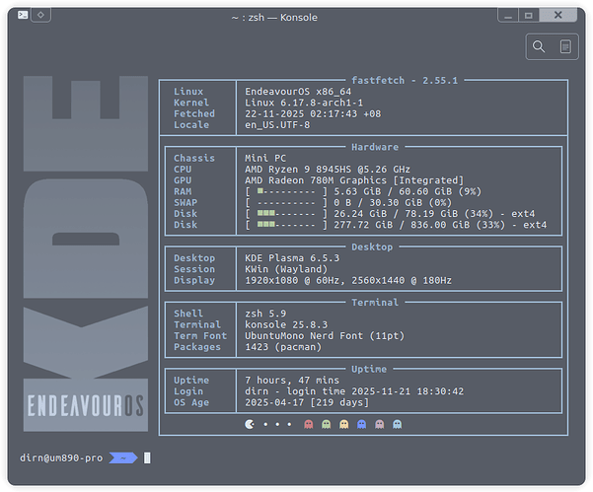593x492 pixels.
Task: Click the 277.72 GiB disk usage bar
Action: (285, 225)
